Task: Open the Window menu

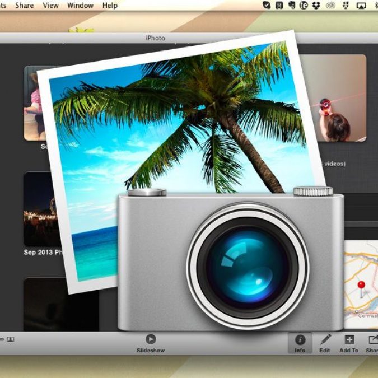Action: (x=80, y=6)
